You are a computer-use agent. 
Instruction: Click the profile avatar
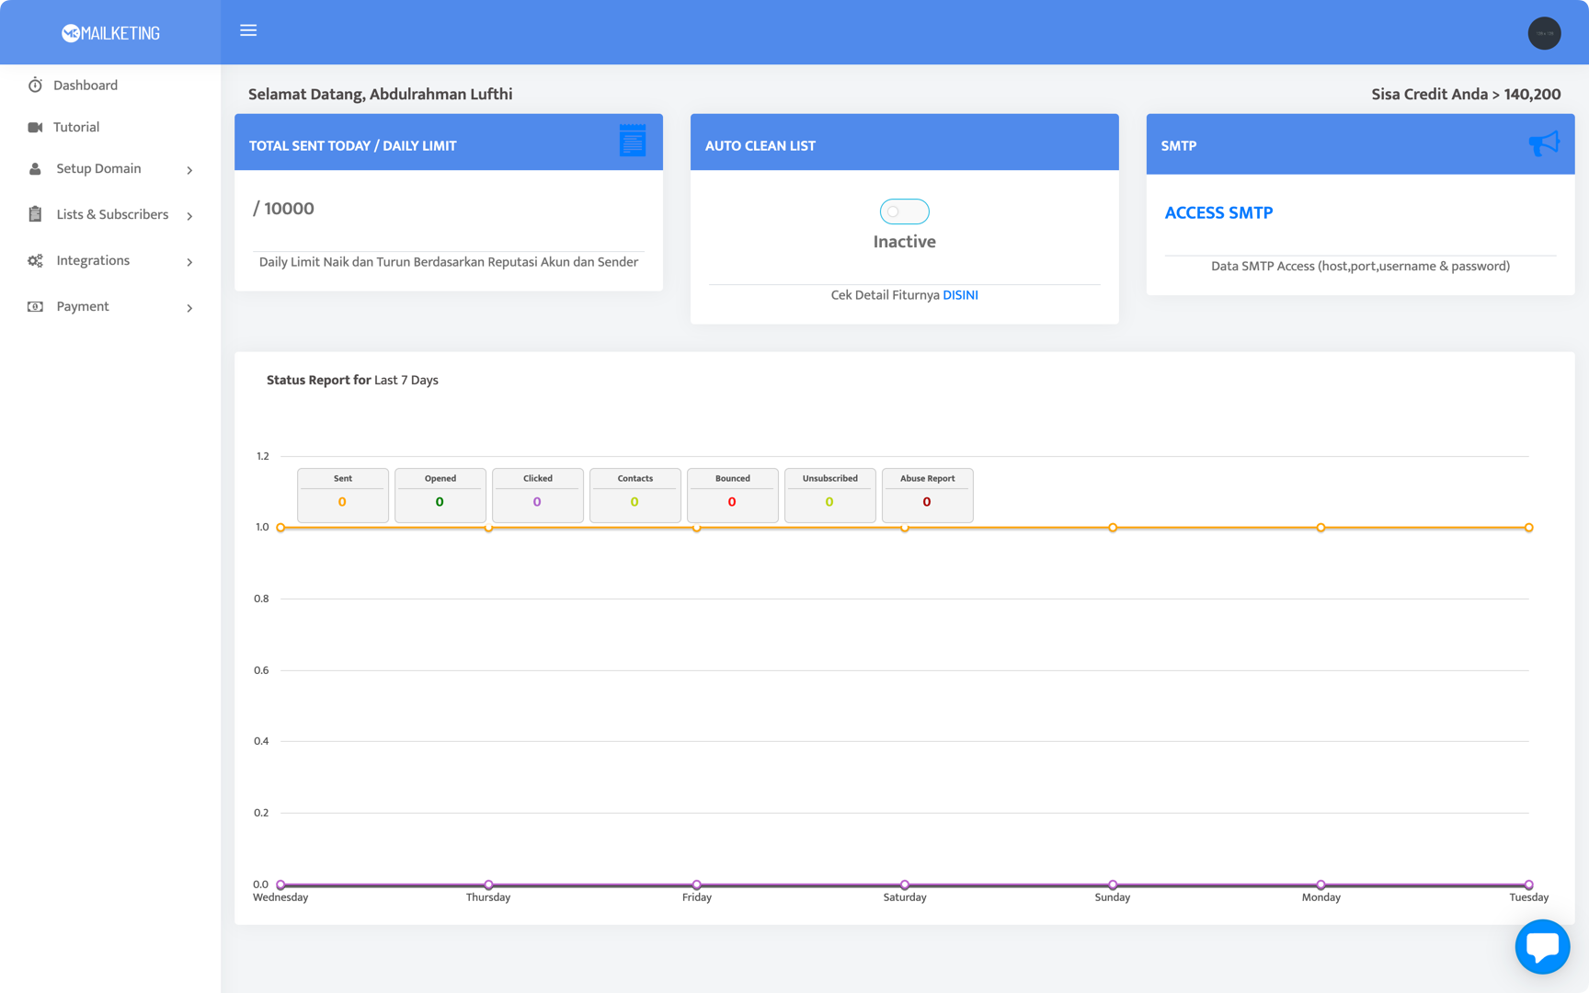coord(1544,33)
